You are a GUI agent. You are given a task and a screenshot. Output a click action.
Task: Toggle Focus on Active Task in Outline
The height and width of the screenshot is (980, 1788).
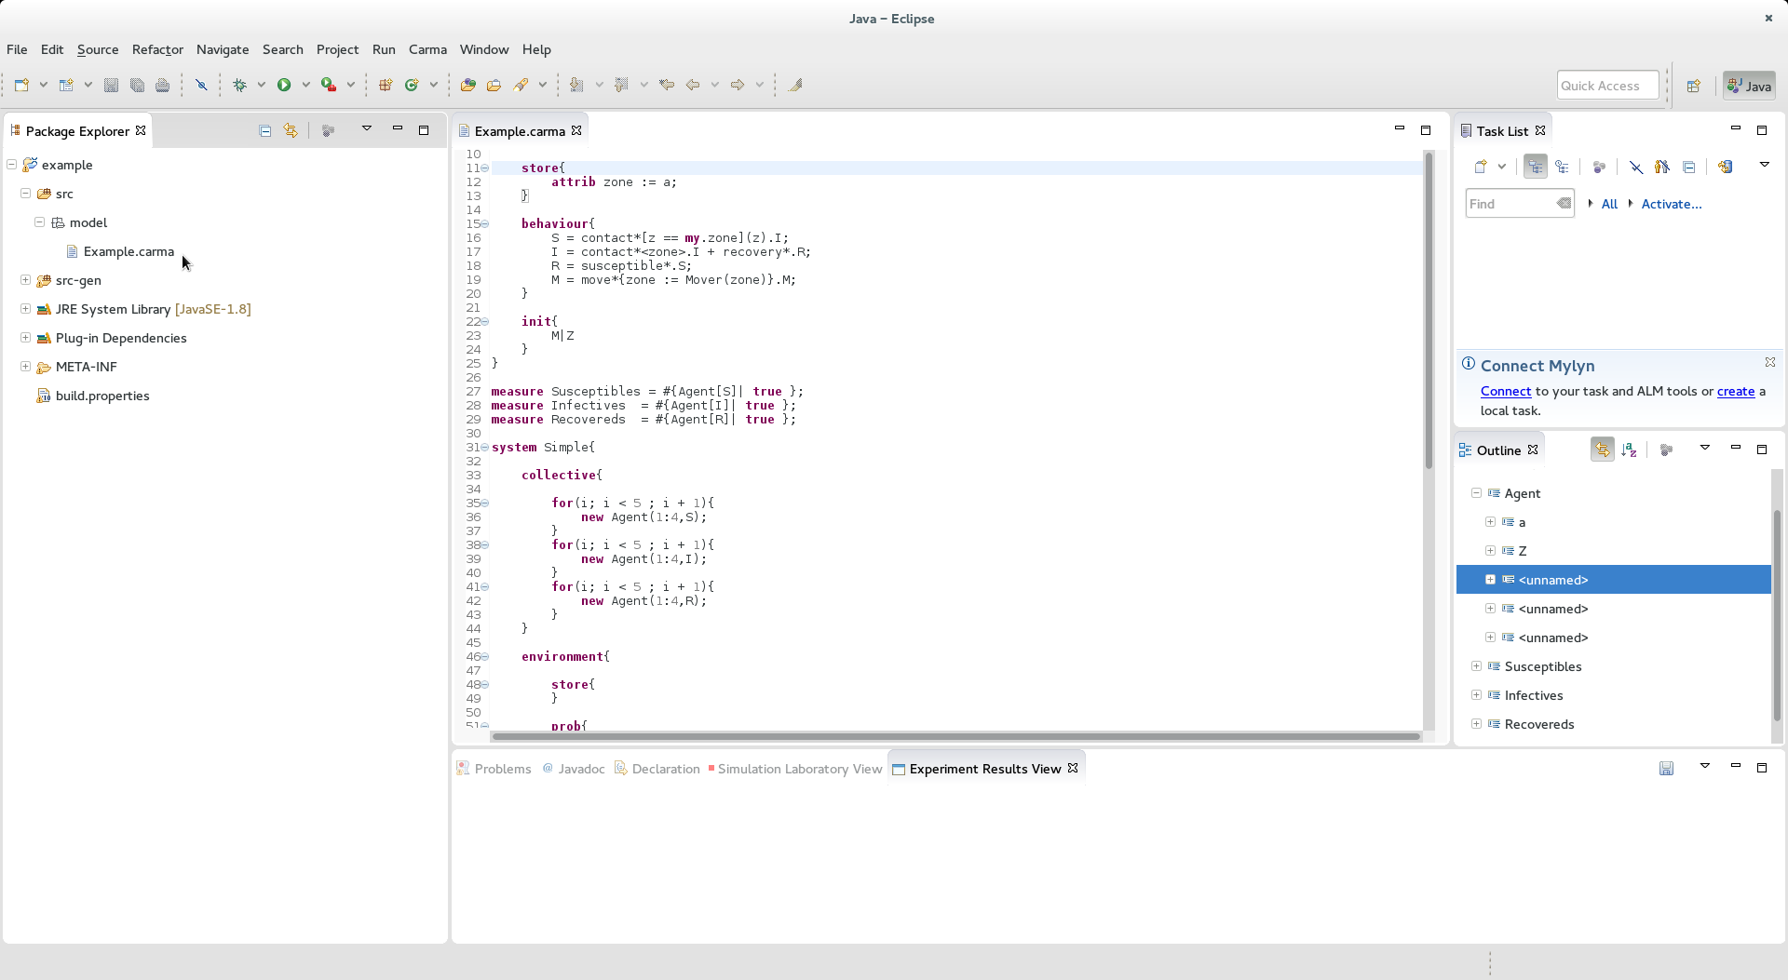pos(1667,450)
